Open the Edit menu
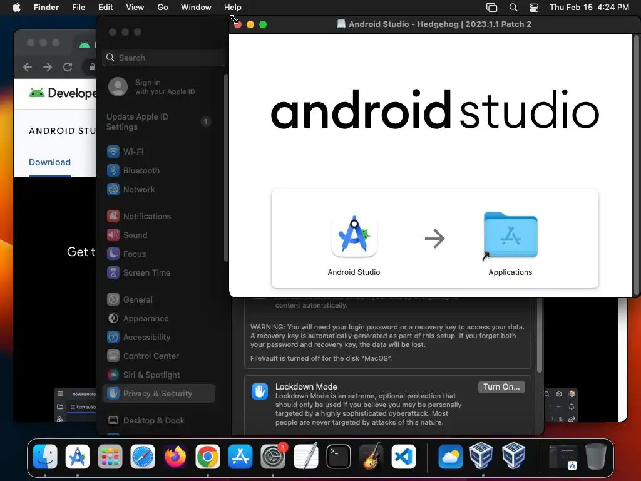The width and height of the screenshot is (641, 481). click(105, 8)
